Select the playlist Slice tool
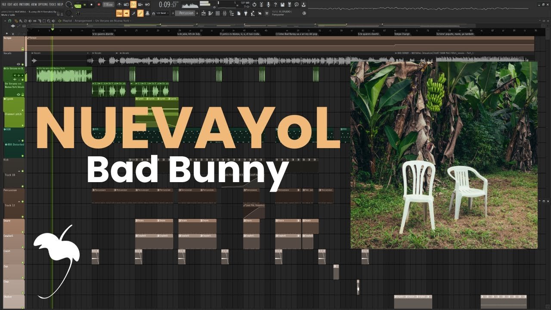 coord(39,21)
